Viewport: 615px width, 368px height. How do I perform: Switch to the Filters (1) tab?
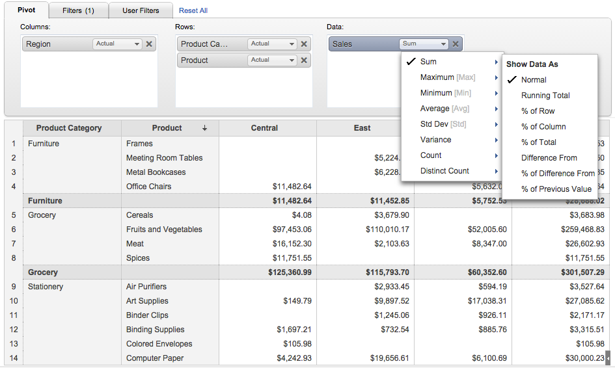pyautogui.click(x=78, y=11)
